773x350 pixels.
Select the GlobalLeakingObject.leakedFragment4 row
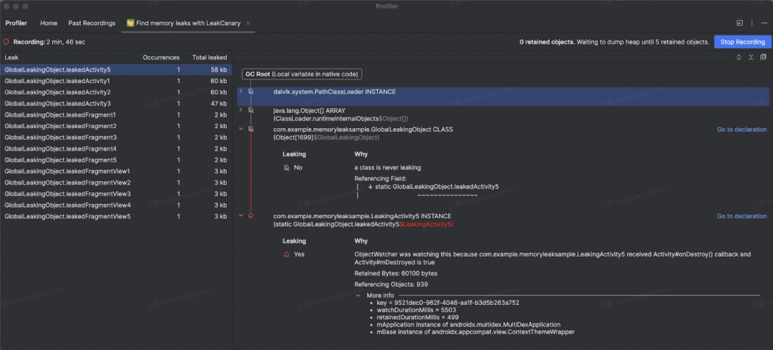click(x=116, y=149)
